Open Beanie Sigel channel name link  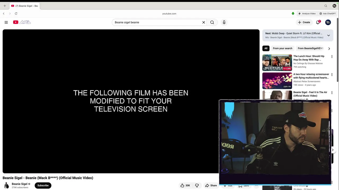[20, 184]
